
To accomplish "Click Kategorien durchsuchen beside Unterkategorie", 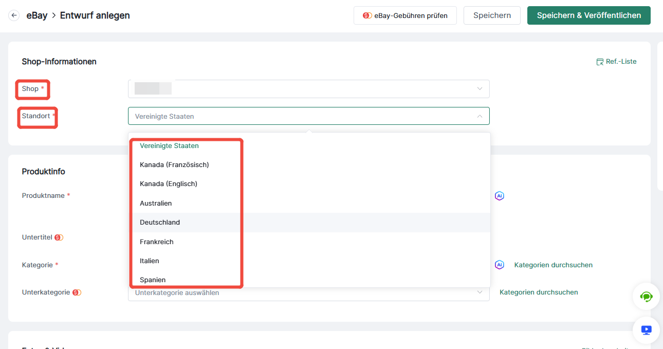I will (539, 292).
